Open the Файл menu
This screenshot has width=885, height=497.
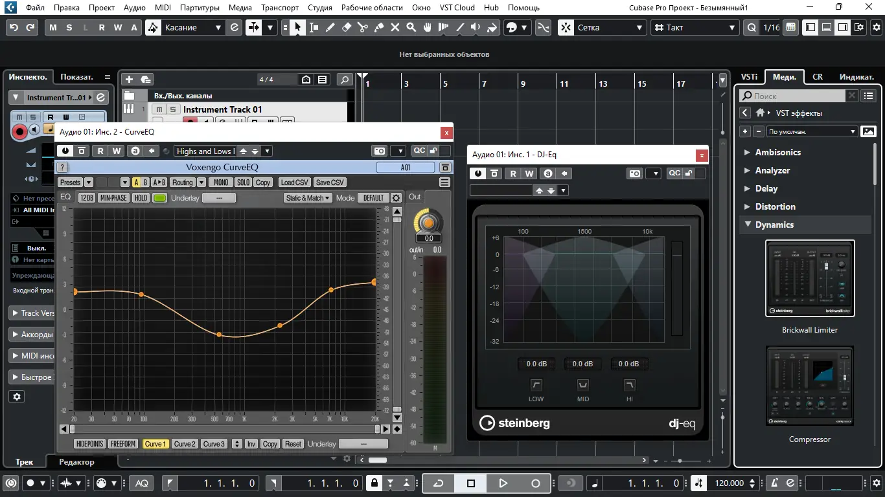(x=36, y=8)
